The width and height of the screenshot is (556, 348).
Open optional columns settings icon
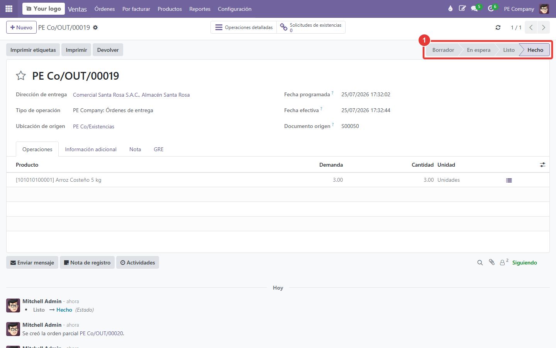pyautogui.click(x=542, y=165)
